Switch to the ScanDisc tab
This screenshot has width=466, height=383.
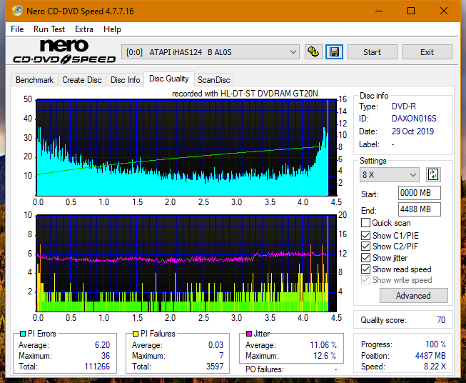click(x=214, y=80)
